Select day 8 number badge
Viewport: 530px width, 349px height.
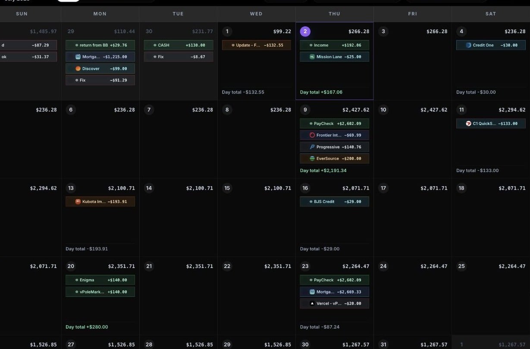227,110
